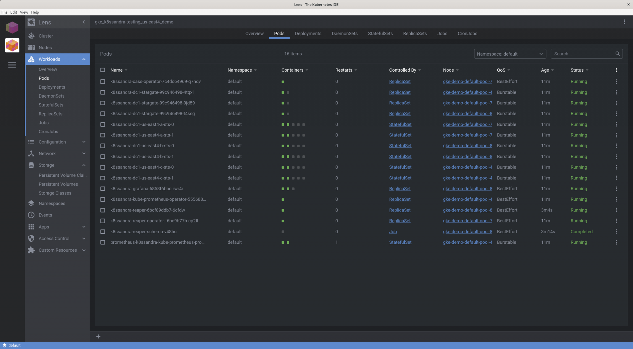
Task: Click the Custom Resources puzzle icon
Action: [31, 250]
